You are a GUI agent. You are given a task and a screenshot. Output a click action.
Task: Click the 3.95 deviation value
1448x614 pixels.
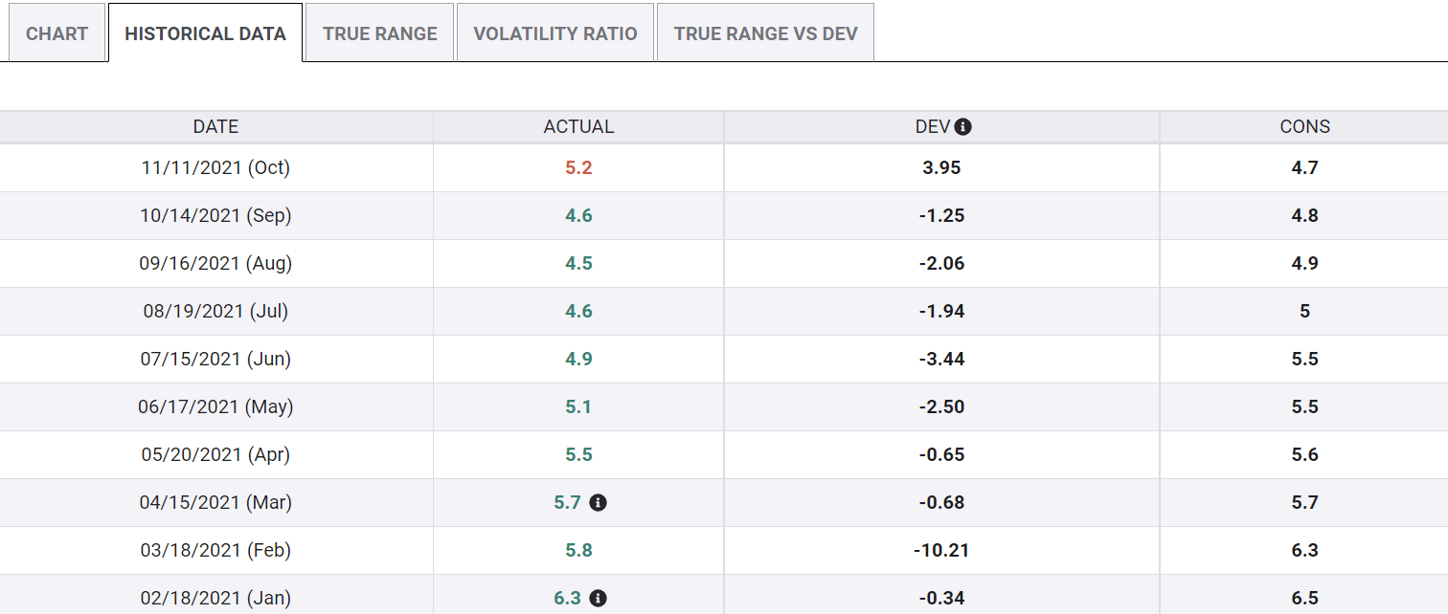[x=941, y=167]
